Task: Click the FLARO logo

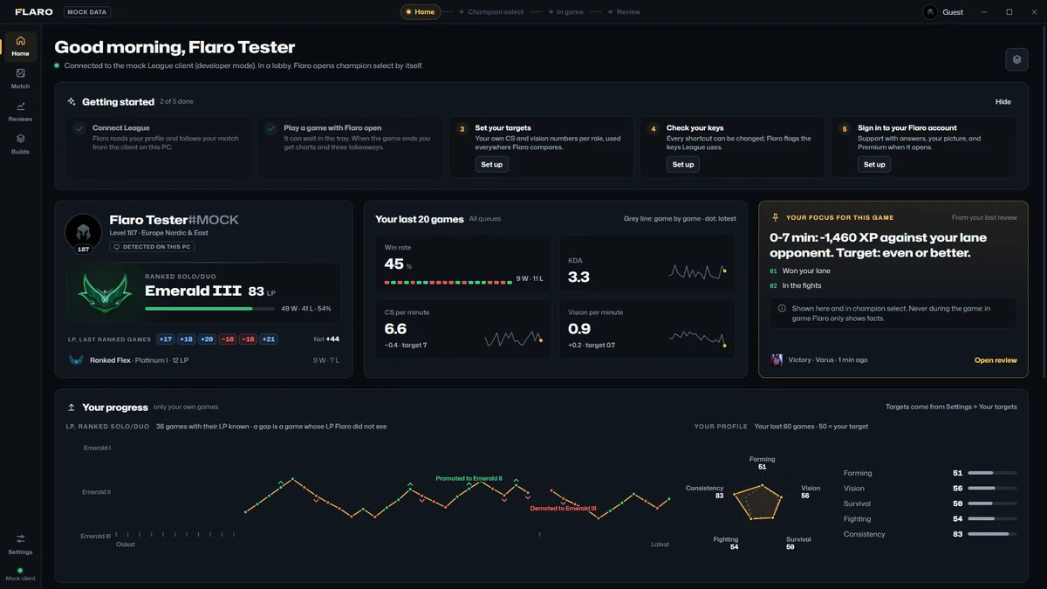Action: pos(34,12)
